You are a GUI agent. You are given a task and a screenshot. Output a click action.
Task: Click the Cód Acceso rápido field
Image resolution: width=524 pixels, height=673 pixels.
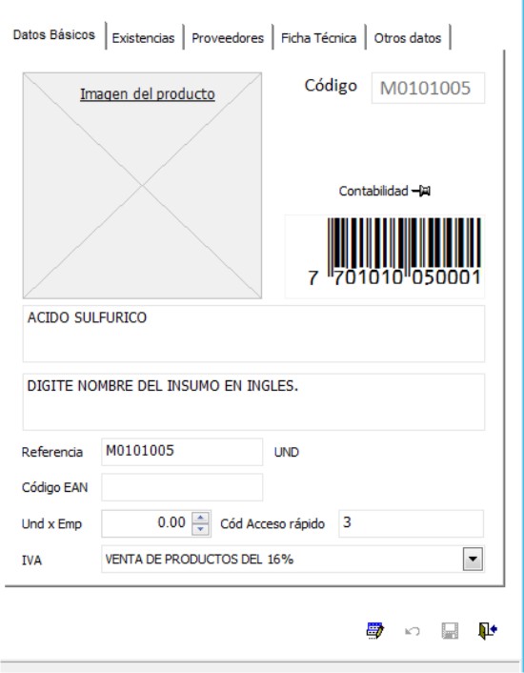click(412, 523)
